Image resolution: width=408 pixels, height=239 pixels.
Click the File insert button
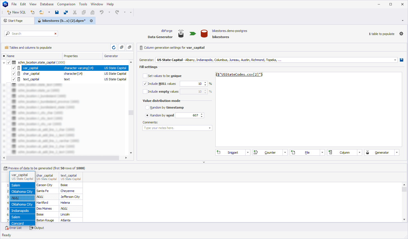[305, 153]
